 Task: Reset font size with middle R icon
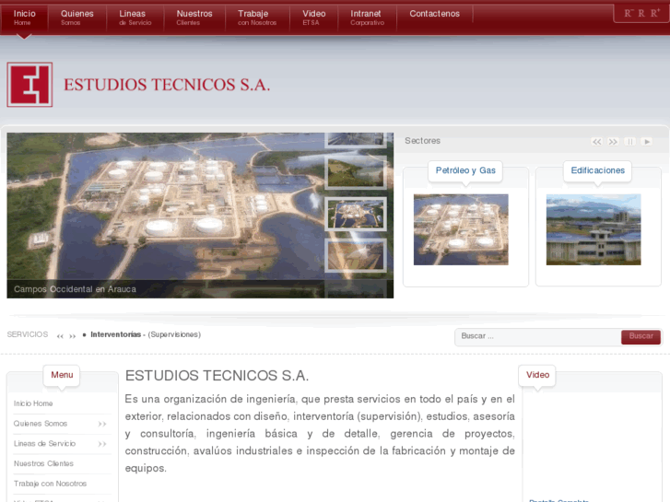641,13
